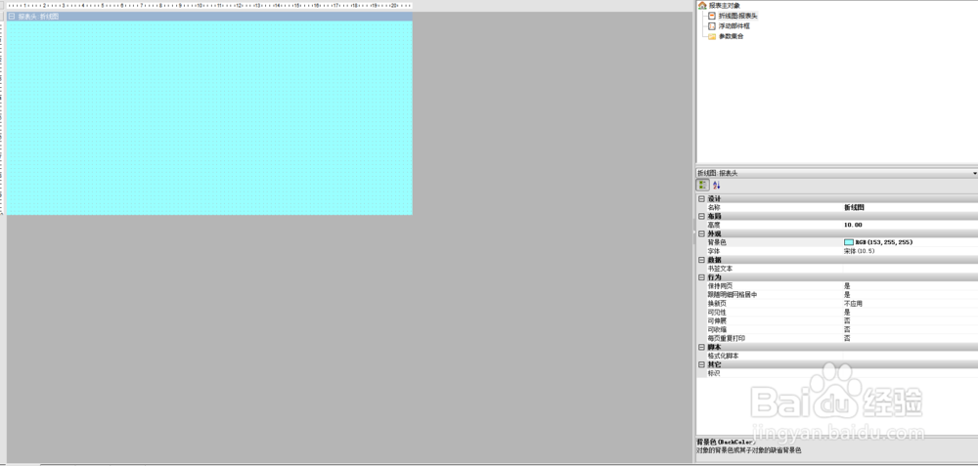Change the 换新页 value 不应用
This screenshot has height=466, width=978.
[853, 304]
